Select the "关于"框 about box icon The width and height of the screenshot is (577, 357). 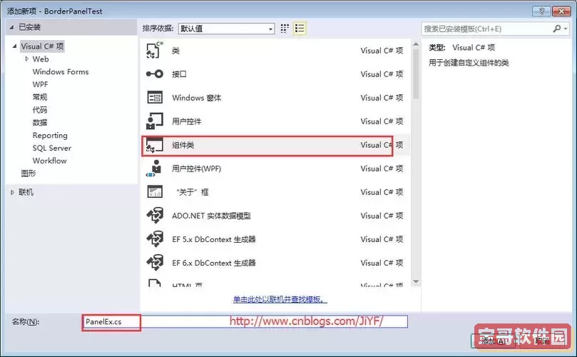(155, 191)
